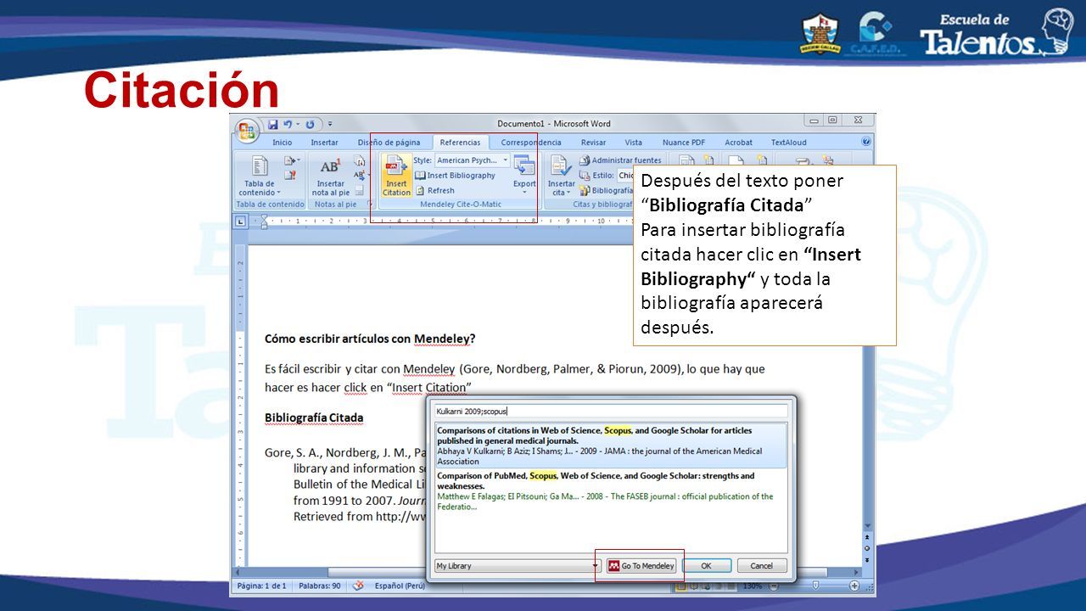
Task: Select the Falagas 2008 FASEB search result
Action: pyautogui.click(x=611, y=491)
